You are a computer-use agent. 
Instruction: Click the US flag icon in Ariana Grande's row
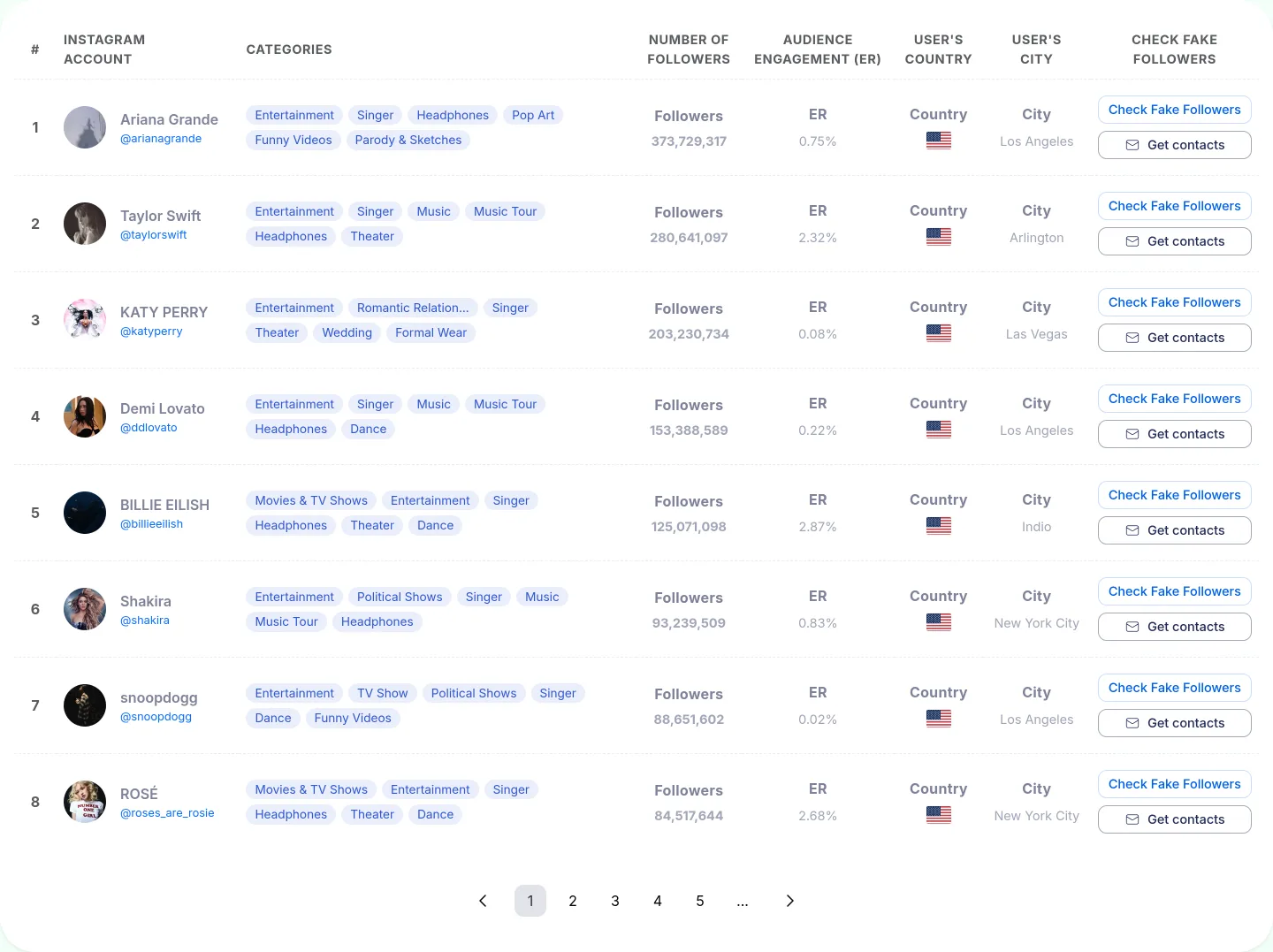click(939, 141)
